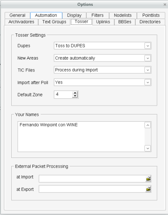Increase the Default Zone value
This screenshot has width=168, height=215.
pyautogui.click(x=75, y=93)
